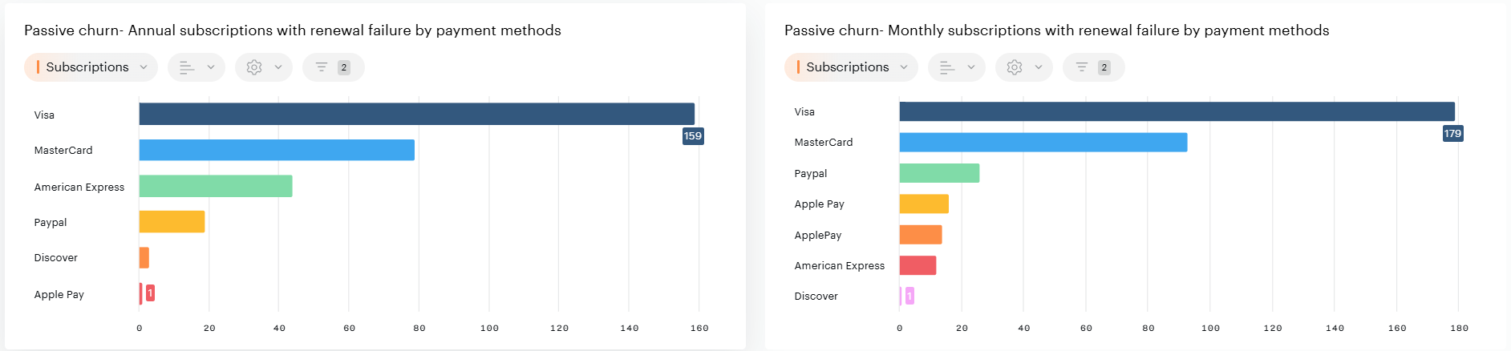Click the filter count badge in Annual chart
This screenshot has width=1511, height=351.
click(344, 67)
